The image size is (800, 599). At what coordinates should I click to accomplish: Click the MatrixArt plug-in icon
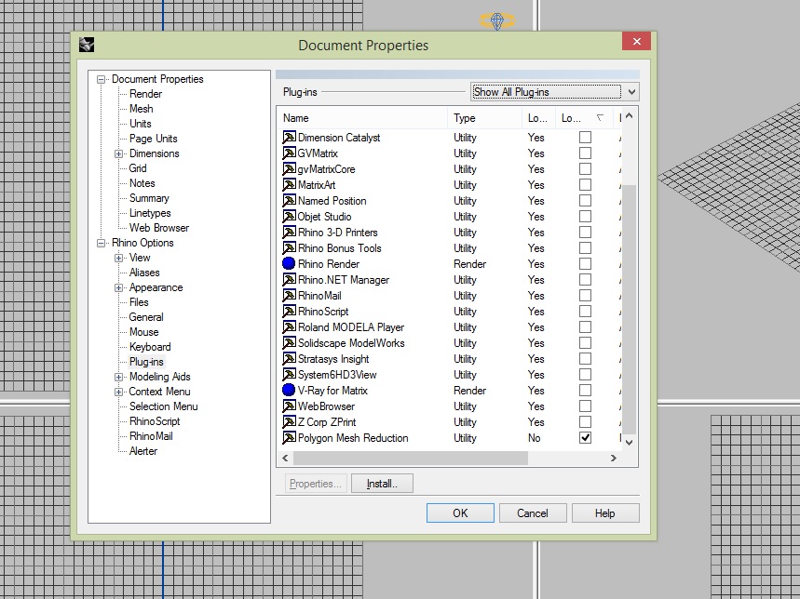[x=290, y=185]
